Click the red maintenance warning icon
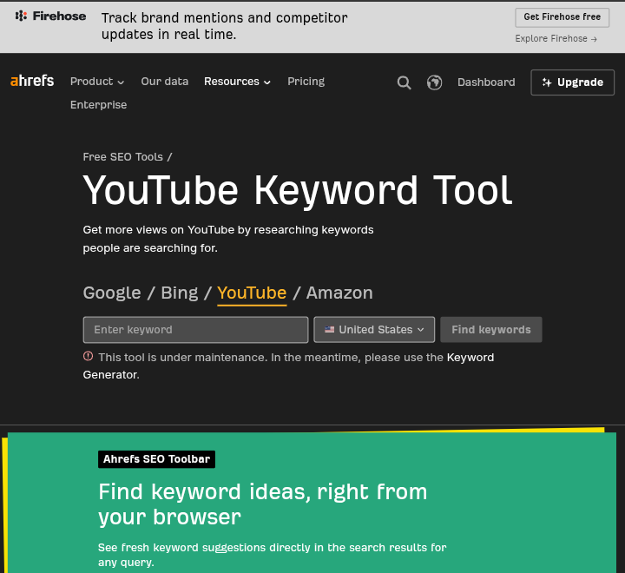625x573 pixels. (88, 356)
